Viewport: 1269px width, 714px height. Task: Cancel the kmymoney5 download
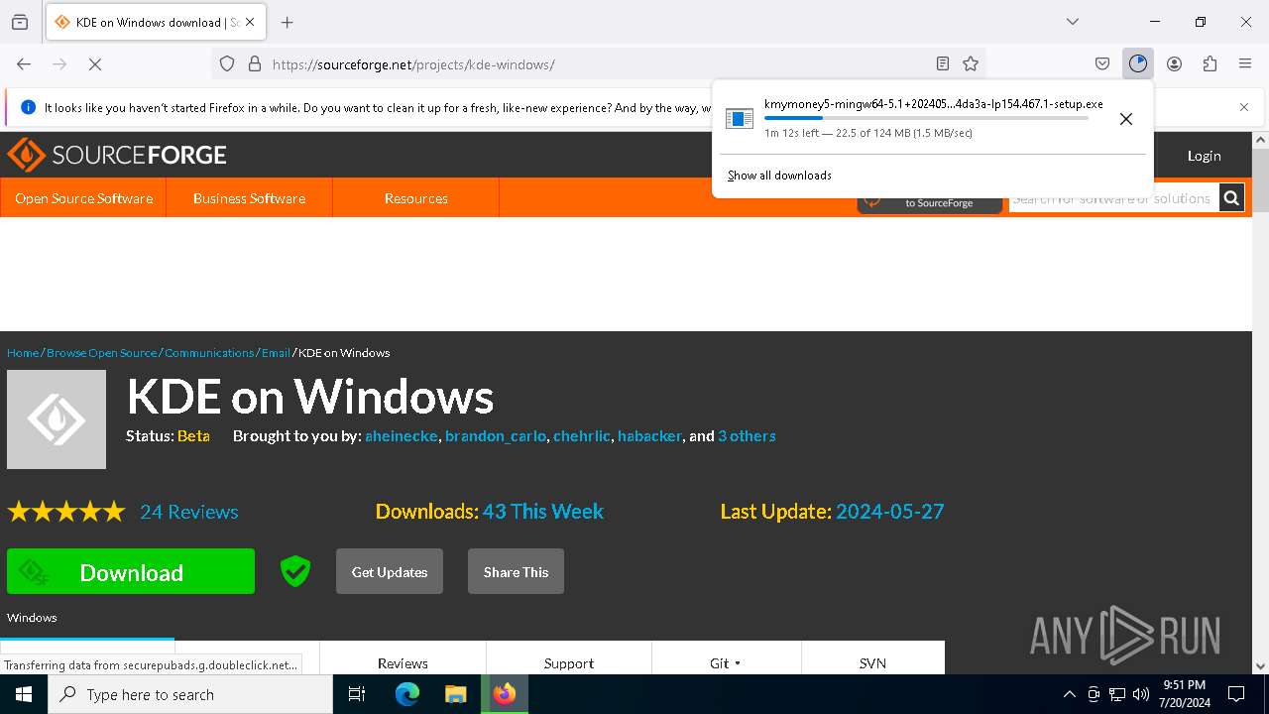coord(1126,119)
